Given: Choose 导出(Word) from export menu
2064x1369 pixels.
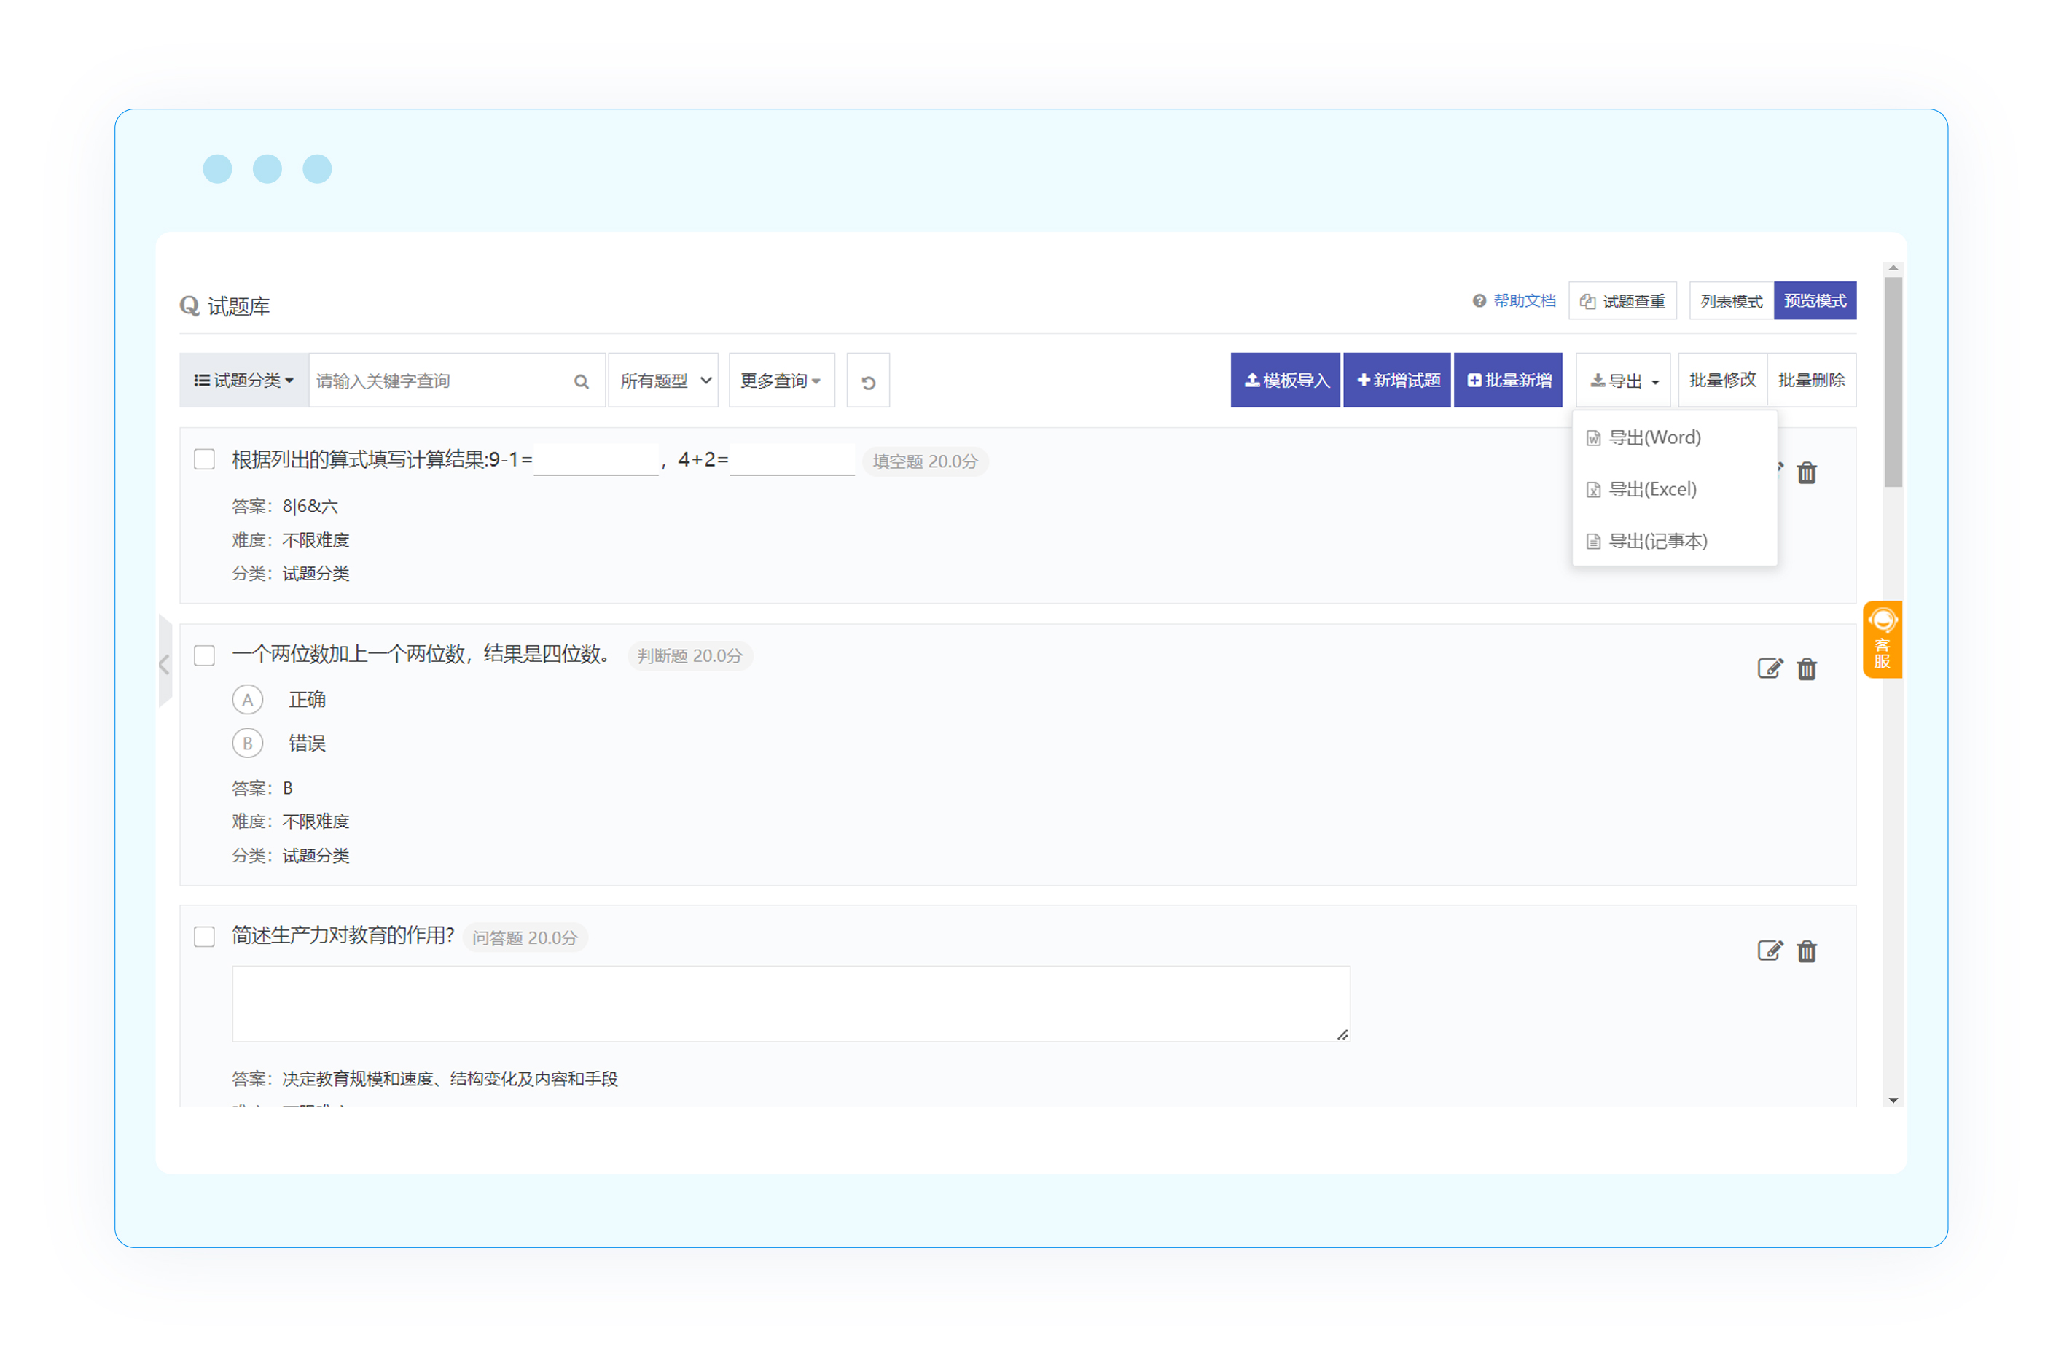Looking at the screenshot, I should 1654,437.
